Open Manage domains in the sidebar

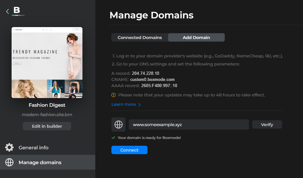(40, 162)
